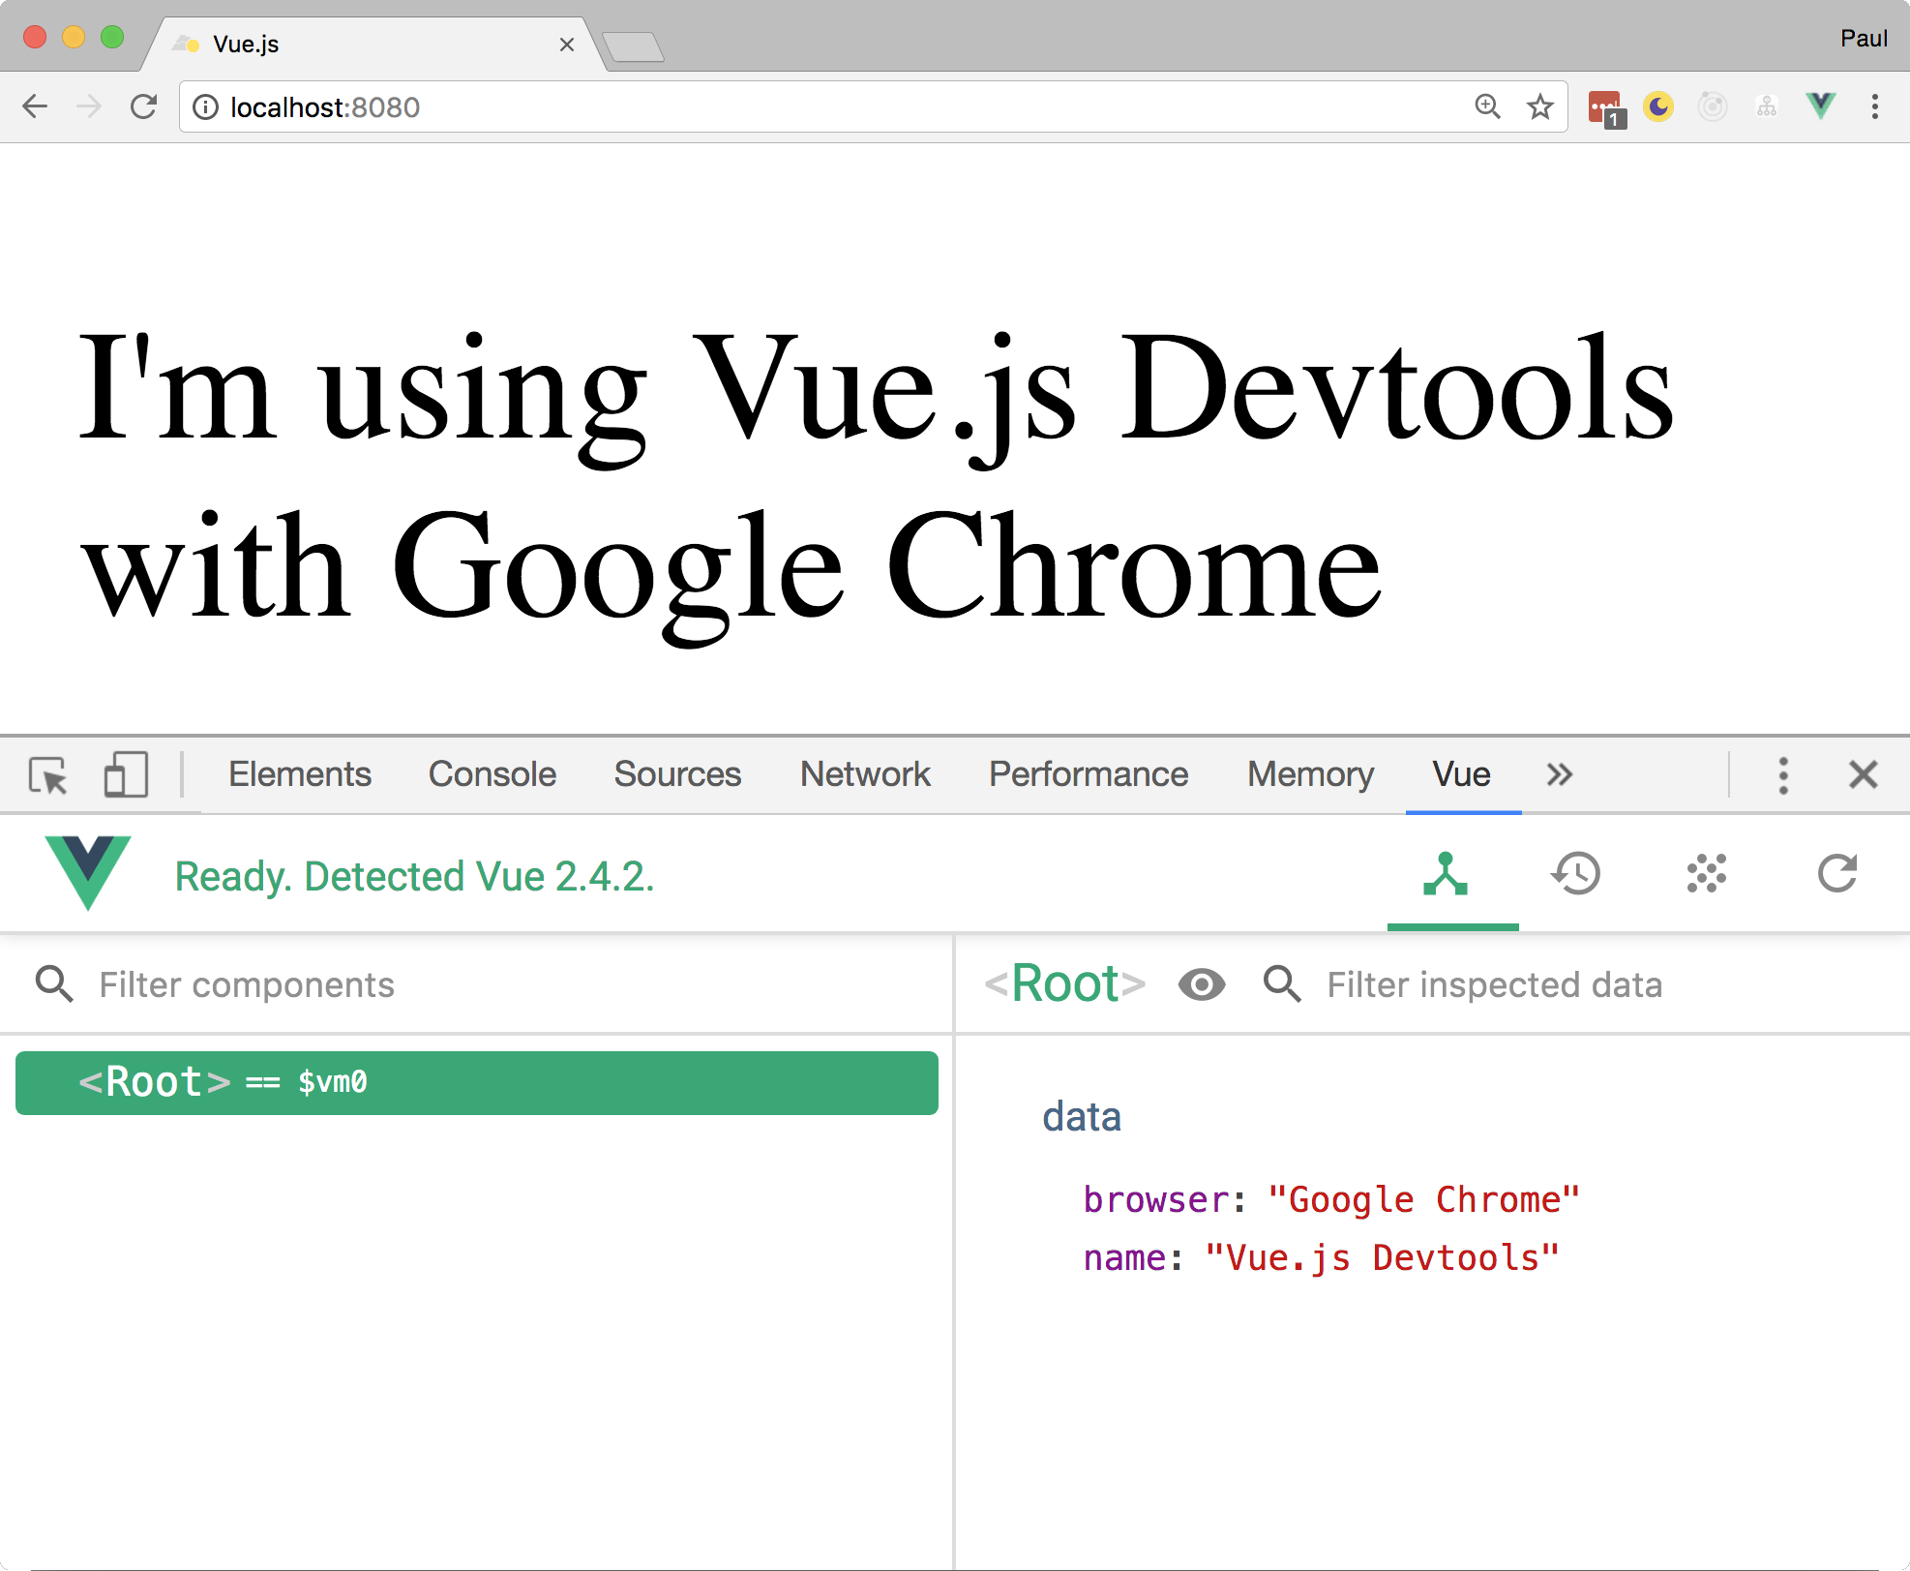This screenshot has width=1910, height=1571.
Task: Select the component tree view in Vue devtools
Action: click(x=1447, y=874)
